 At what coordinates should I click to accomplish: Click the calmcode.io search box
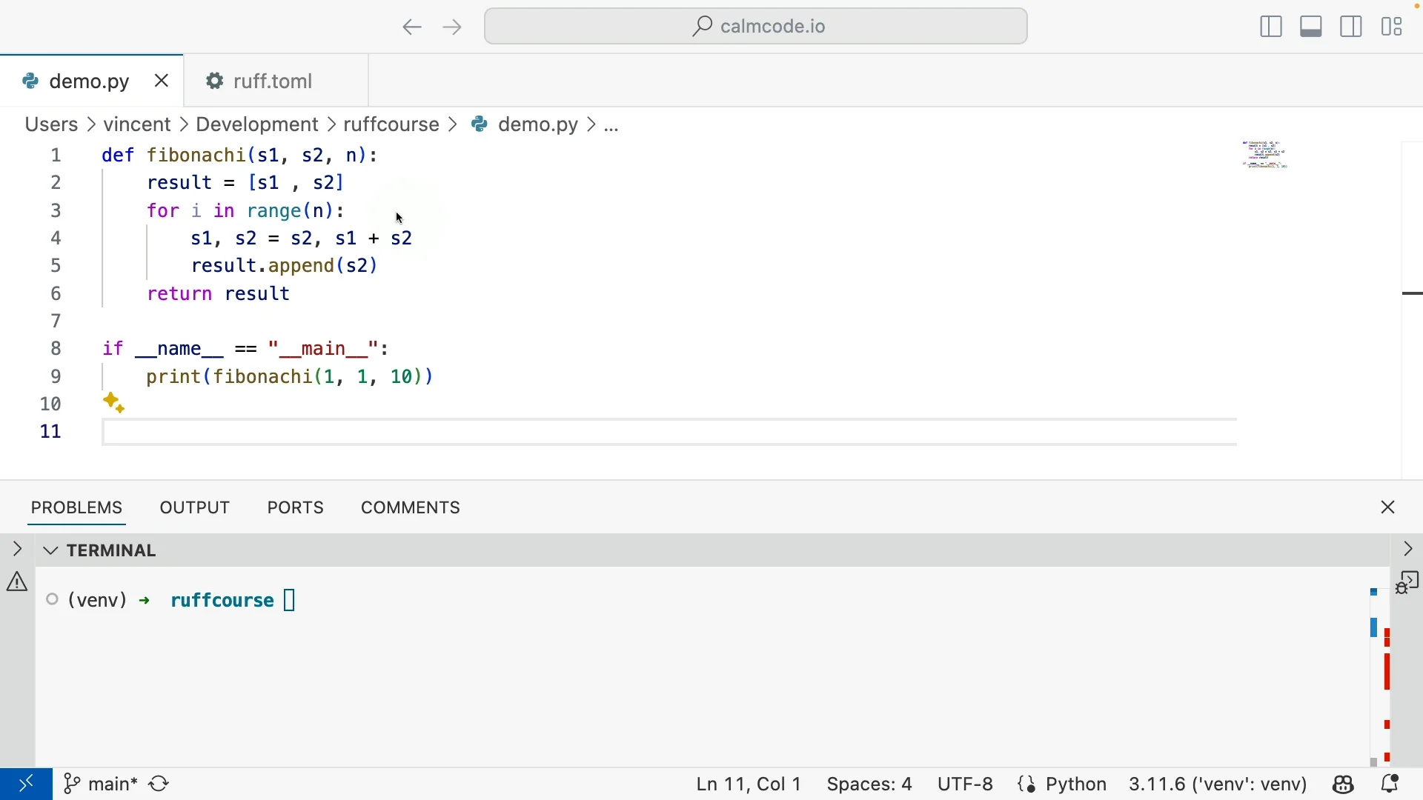pos(756,27)
